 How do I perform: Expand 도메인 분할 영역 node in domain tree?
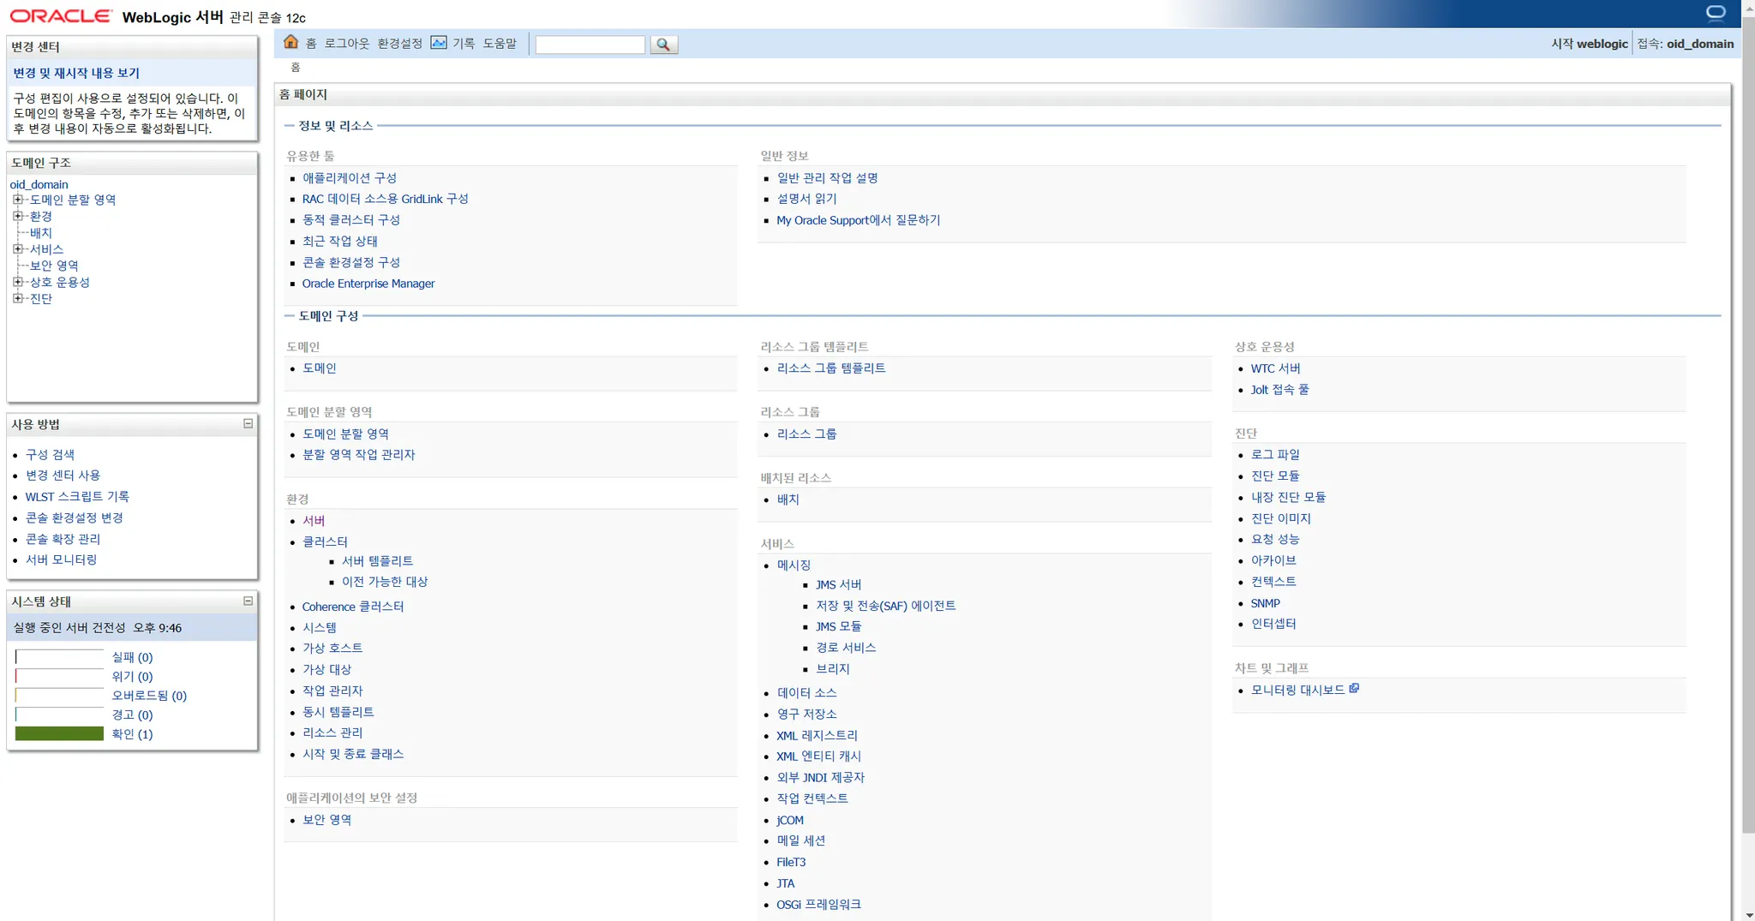coord(17,200)
